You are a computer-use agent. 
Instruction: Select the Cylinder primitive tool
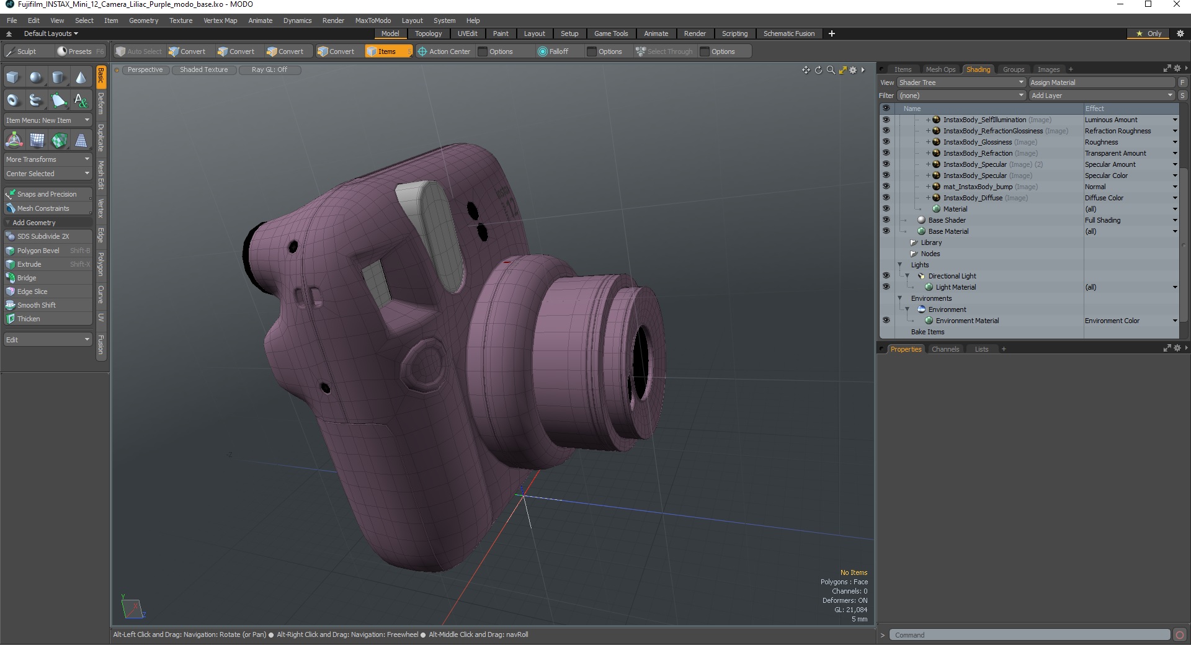(x=58, y=78)
